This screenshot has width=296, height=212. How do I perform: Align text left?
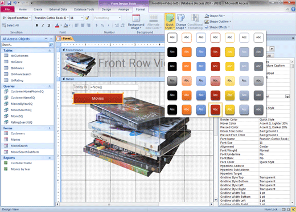(x=76, y=25)
